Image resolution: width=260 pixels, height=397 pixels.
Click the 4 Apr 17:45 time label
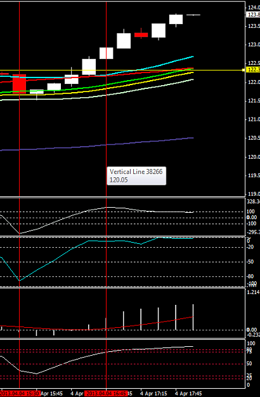pyautogui.click(x=188, y=394)
